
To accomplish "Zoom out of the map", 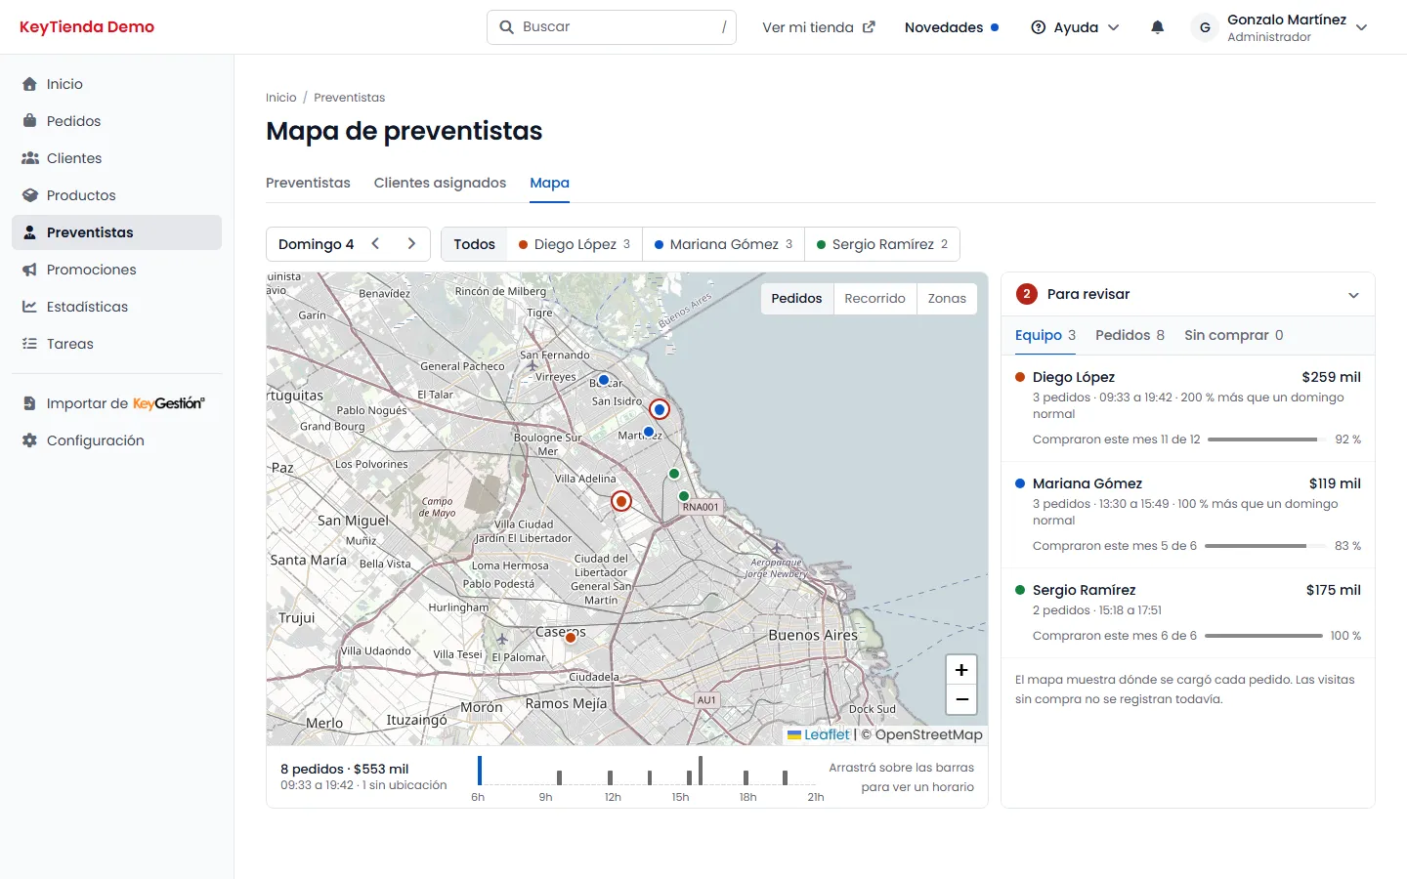I will point(961,699).
